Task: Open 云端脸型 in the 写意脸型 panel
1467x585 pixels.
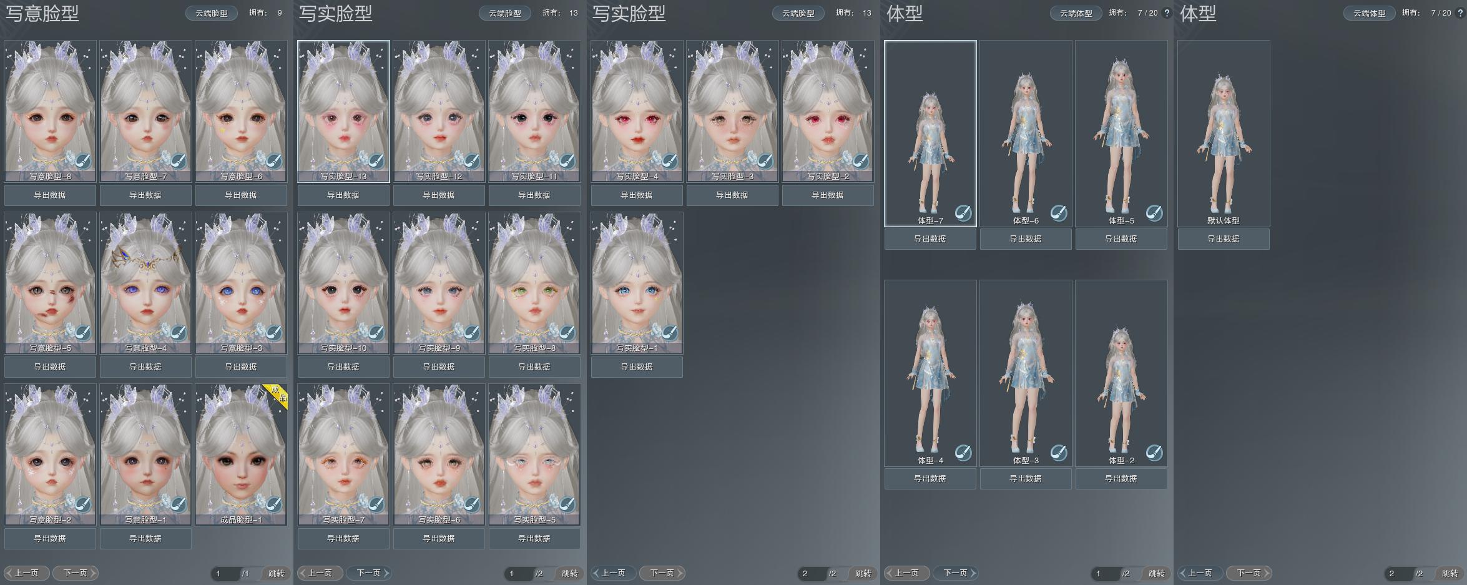Action: click(212, 13)
